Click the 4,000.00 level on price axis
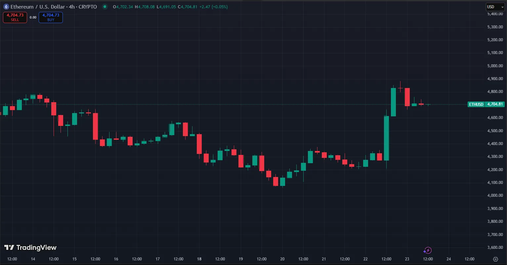The height and width of the screenshot is (265, 507). click(495, 195)
